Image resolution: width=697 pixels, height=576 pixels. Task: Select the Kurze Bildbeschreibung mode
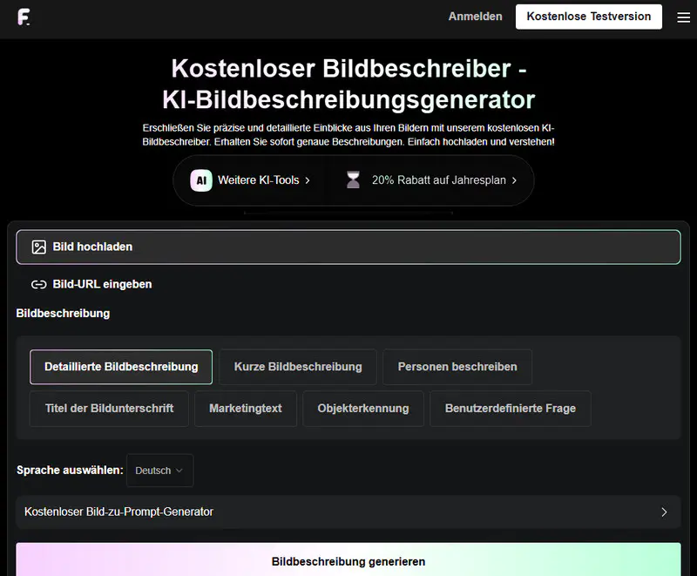click(298, 367)
